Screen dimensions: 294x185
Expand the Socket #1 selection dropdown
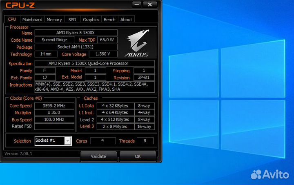pos(68,141)
